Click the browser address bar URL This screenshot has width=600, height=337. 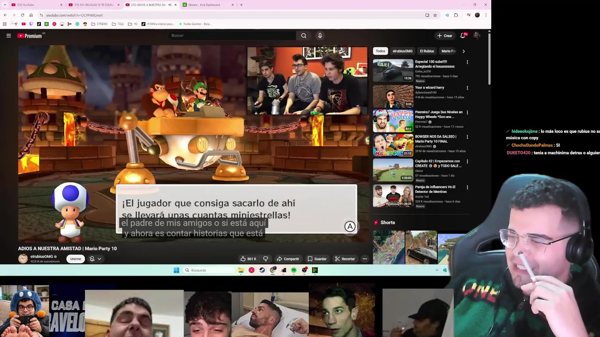click(74, 15)
